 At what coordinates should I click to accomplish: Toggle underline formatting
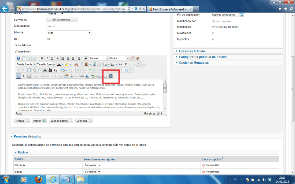52,58
